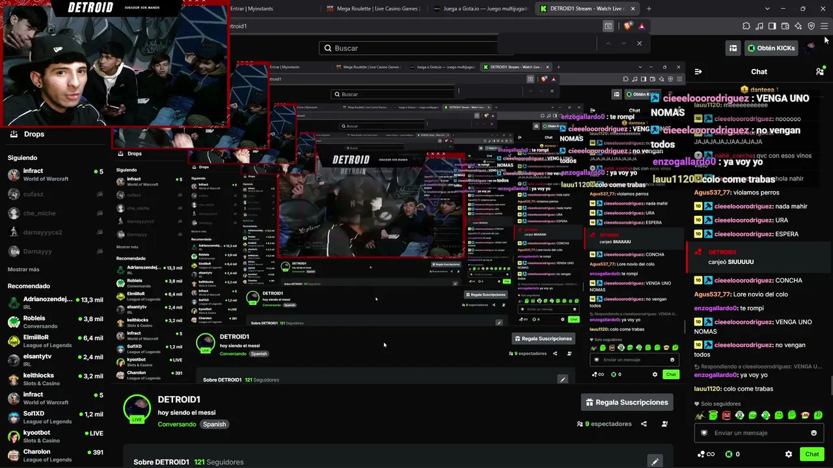Click '121 Seguidores' follower count
The height and width of the screenshot is (468, 833).
219,462
